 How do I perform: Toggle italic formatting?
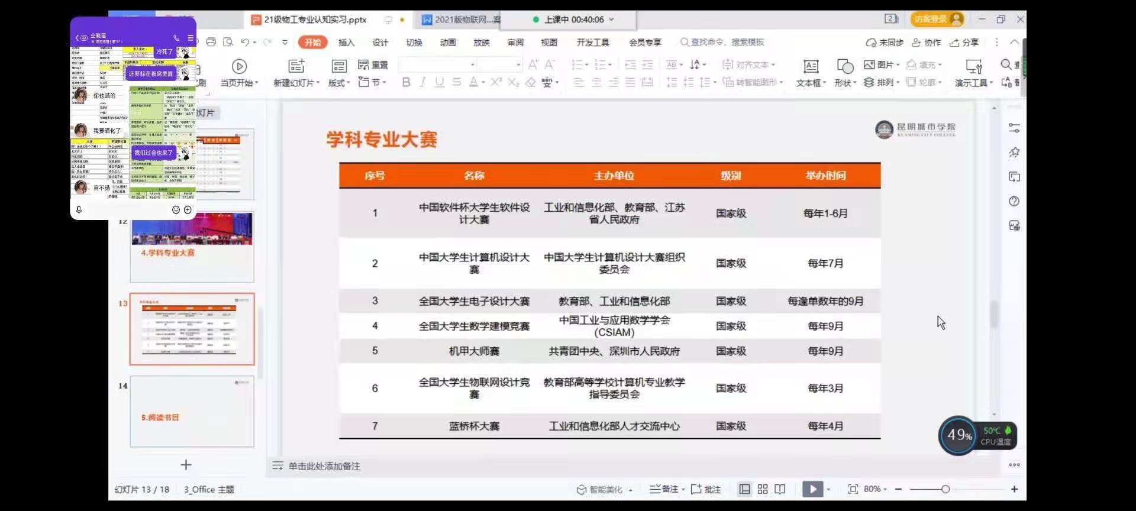point(422,82)
